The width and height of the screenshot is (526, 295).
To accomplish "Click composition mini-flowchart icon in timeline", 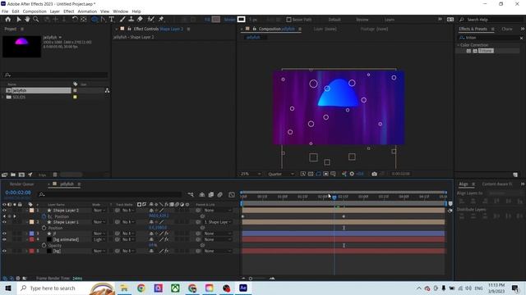I will click(x=191, y=194).
